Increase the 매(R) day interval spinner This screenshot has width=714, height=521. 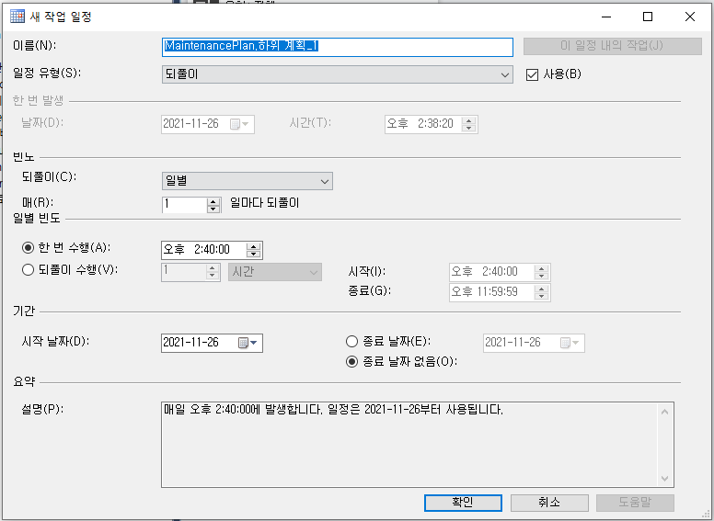pos(213,201)
